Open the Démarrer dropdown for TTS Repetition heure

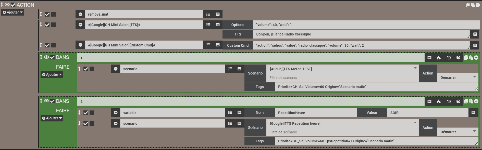(458, 132)
